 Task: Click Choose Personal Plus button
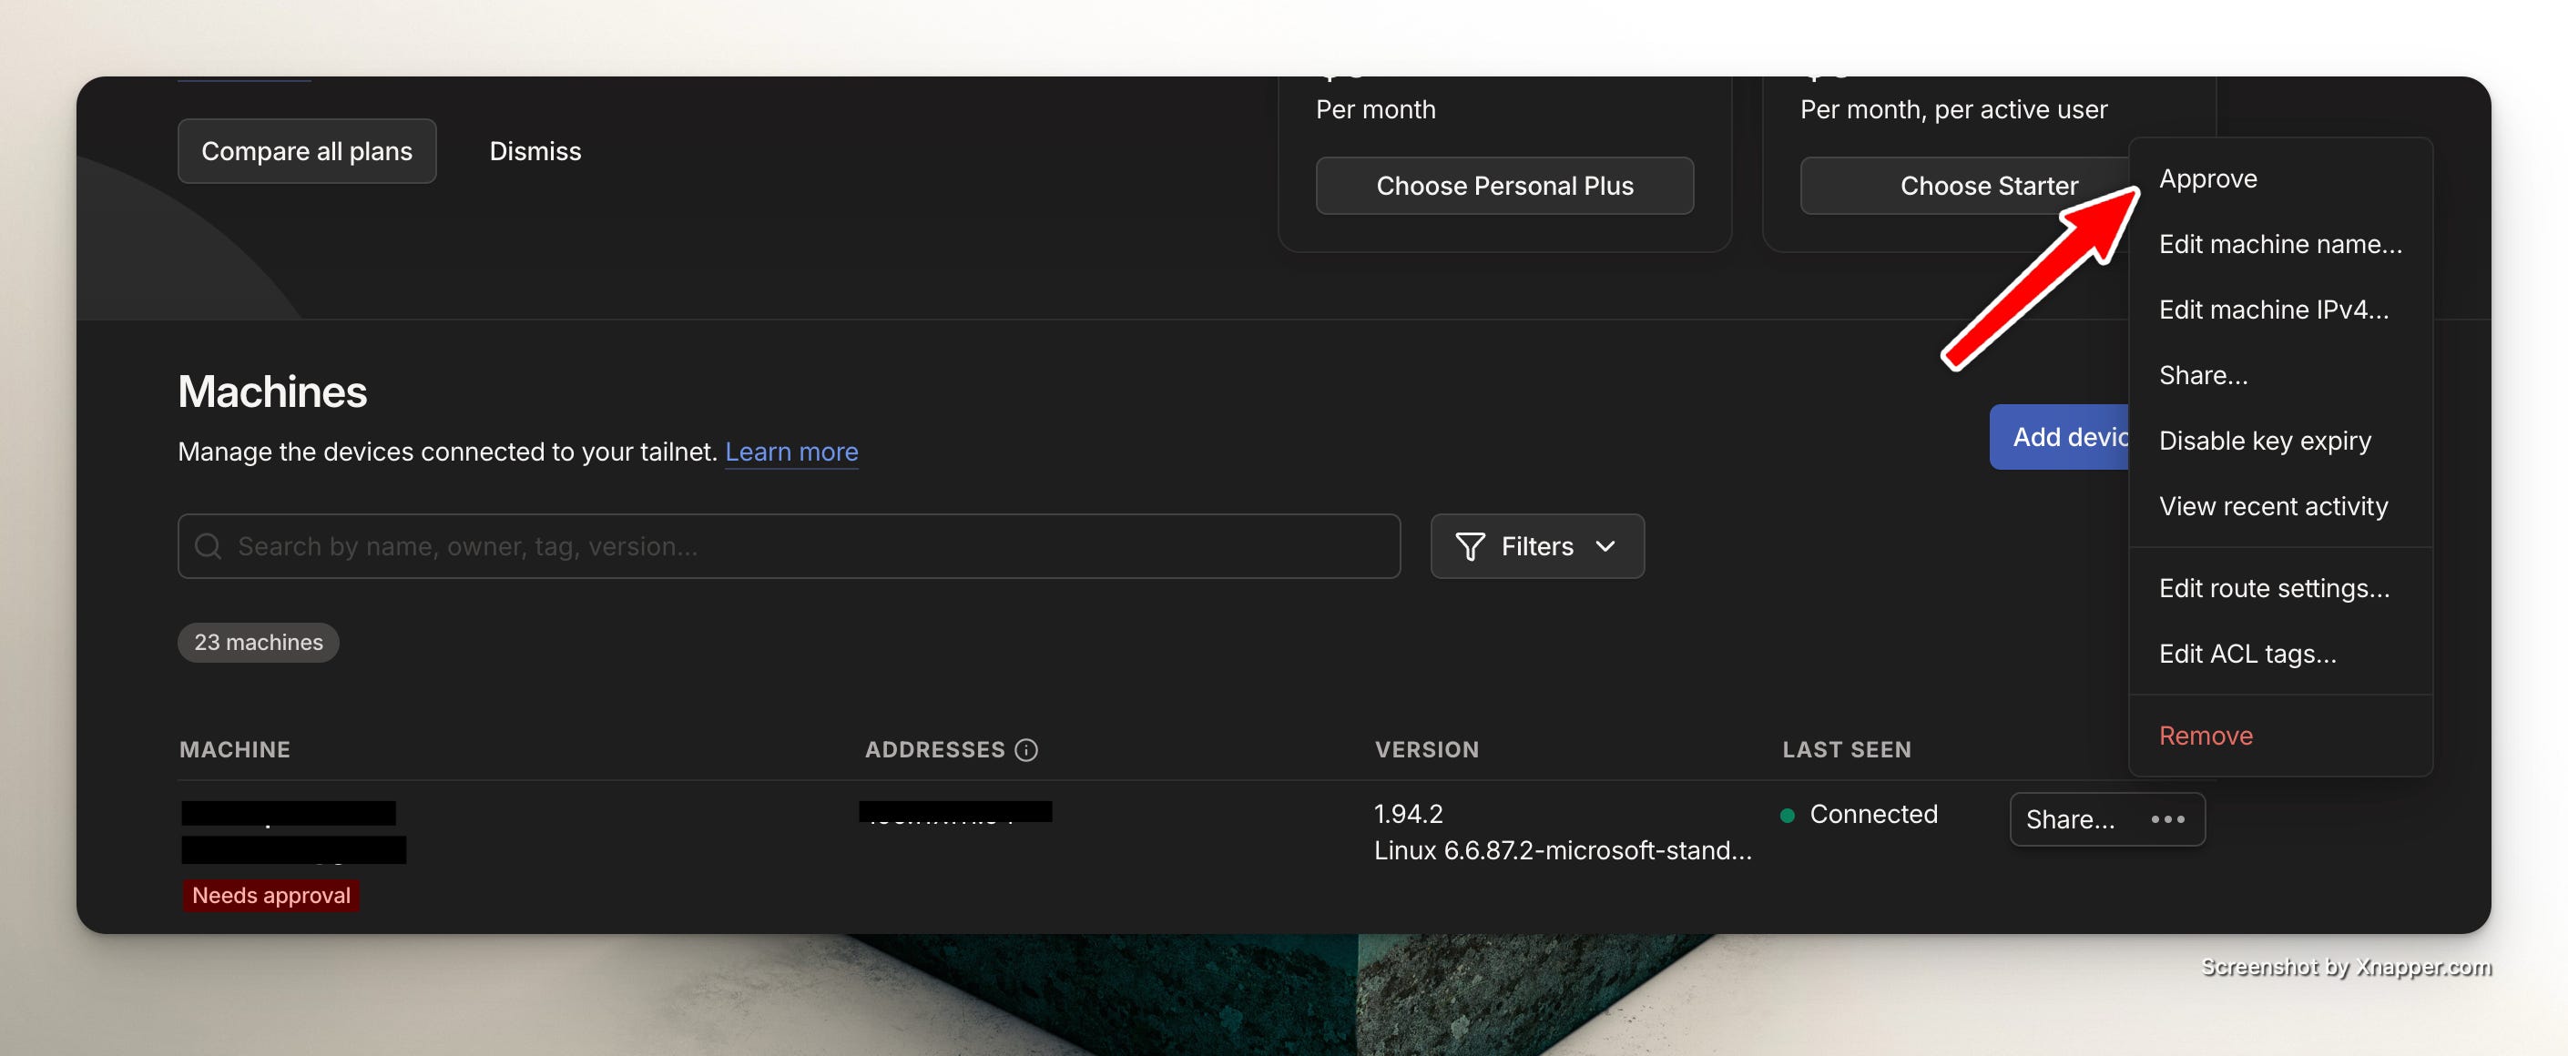point(1503,186)
